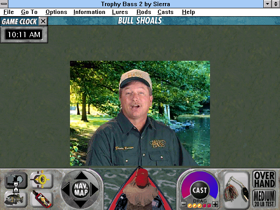Open the Lures menu

[120, 12]
